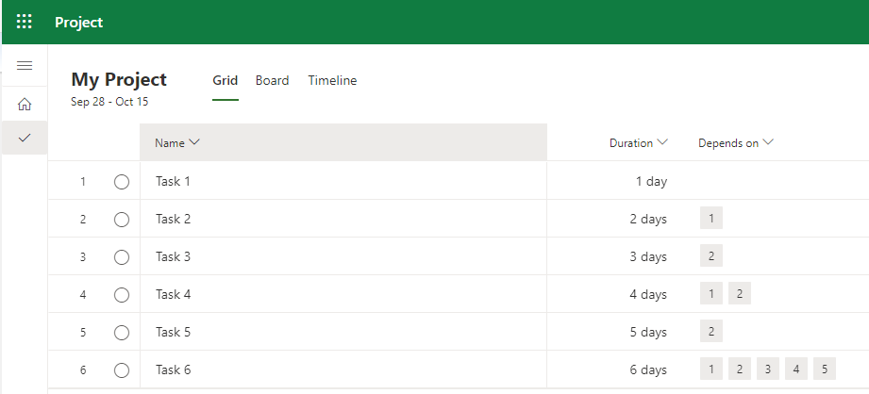Image resolution: width=869 pixels, height=394 pixels.
Task: Toggle completion circle for Task 6
Action: [x=122, y=370]
